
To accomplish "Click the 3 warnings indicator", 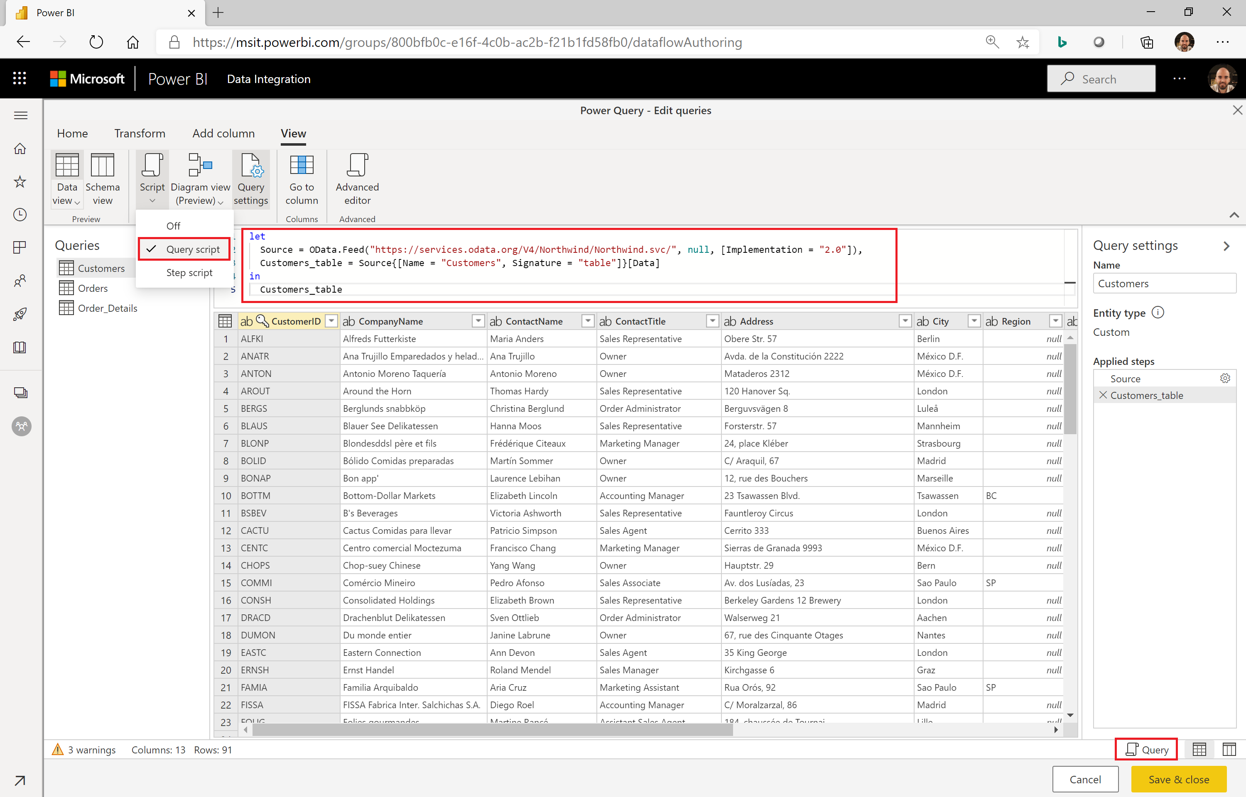I will tap(84, 750).
